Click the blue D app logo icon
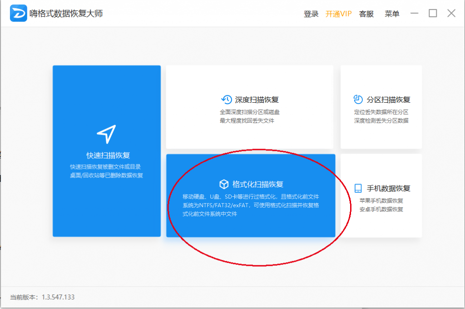The width and height of the screenshot is (465, 309). [18, 13]
